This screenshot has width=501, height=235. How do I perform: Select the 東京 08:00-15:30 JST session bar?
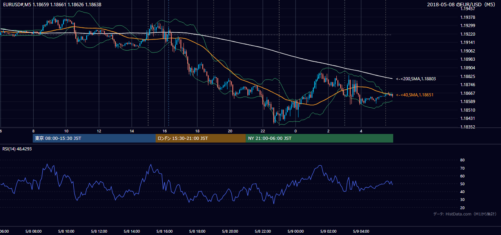tap(94, 138)
